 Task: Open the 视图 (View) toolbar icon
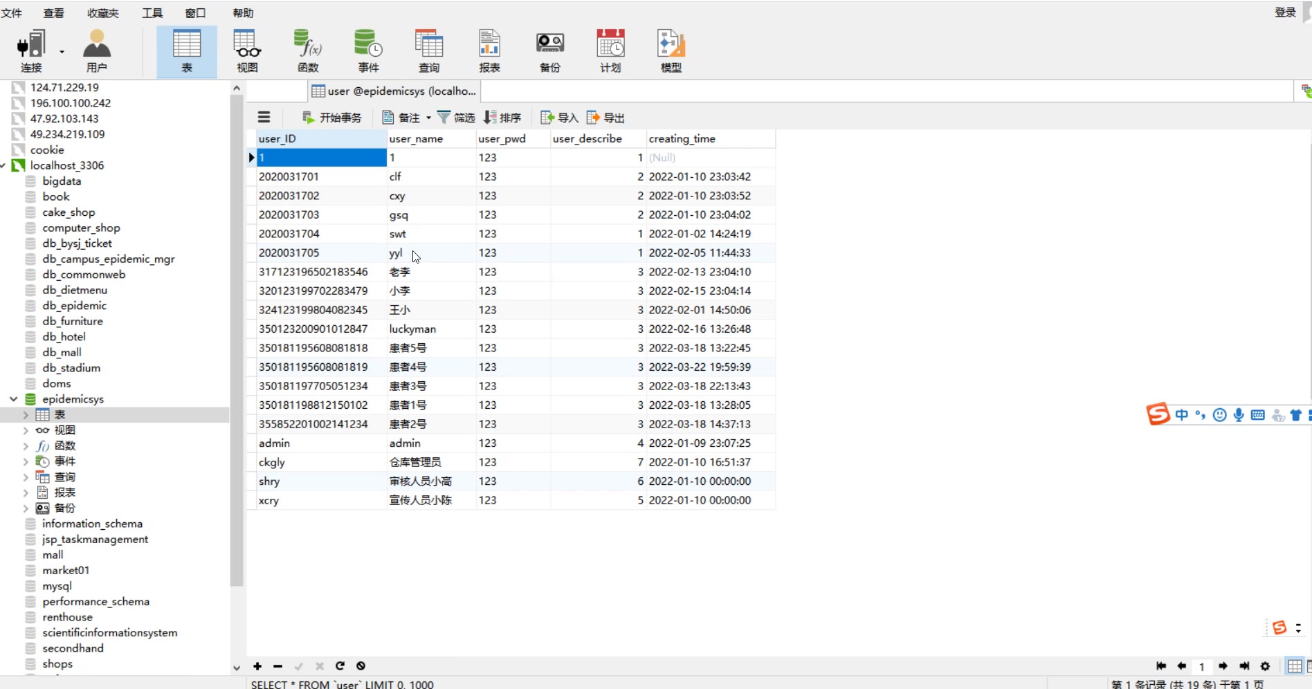pyautogui.click(x=247, y=51)
